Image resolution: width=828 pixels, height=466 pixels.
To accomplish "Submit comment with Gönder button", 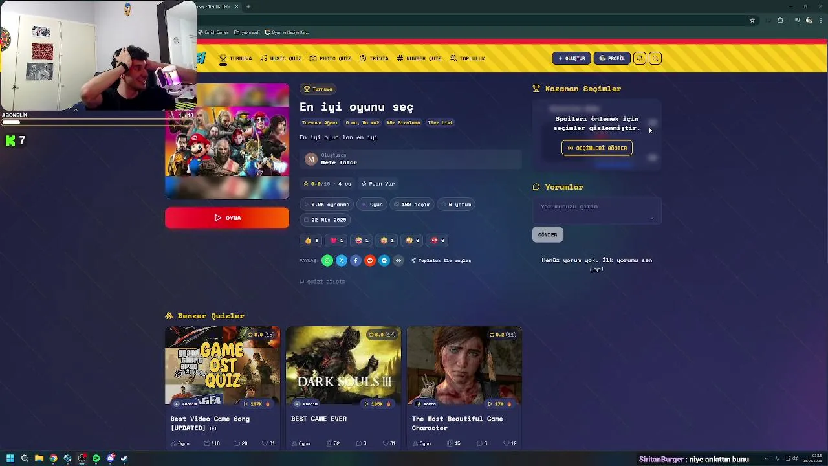I will coord(548,234).
